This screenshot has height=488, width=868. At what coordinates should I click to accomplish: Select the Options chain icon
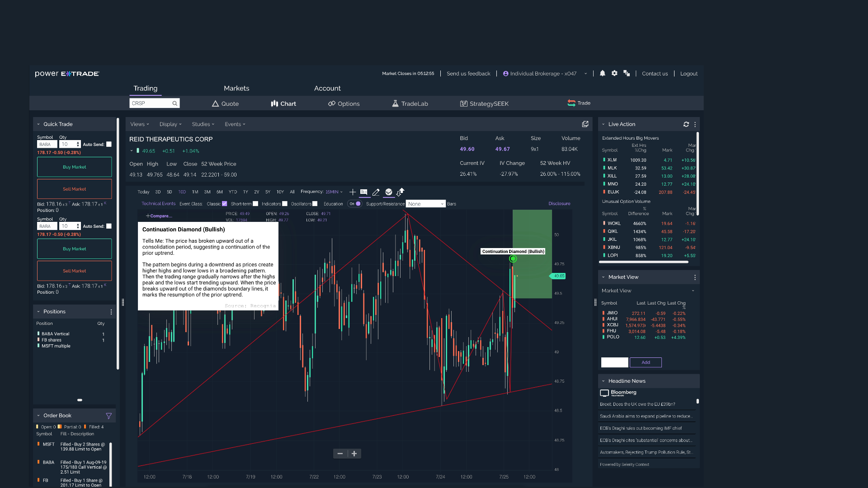point(332,103)
